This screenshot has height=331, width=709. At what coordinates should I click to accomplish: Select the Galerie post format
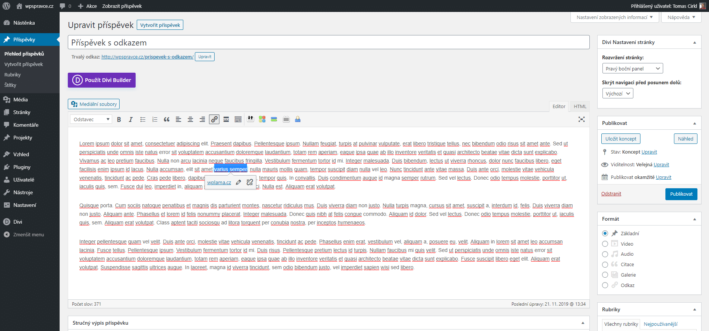click(605, 275)
